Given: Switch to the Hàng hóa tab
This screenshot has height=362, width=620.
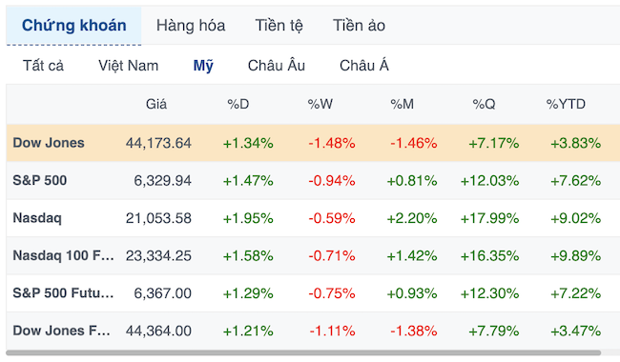Looking at the screenshot, I should pos(191,26).
